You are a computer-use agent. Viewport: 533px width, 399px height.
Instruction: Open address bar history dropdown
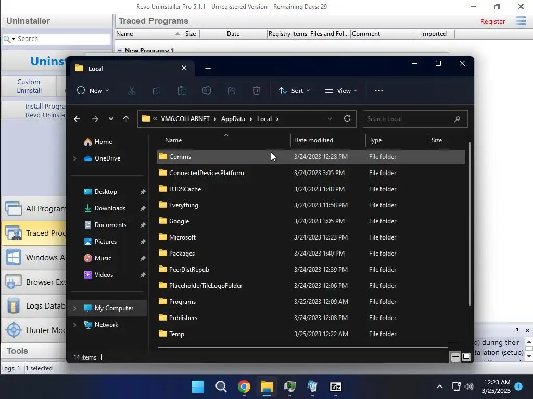point(329,118)
